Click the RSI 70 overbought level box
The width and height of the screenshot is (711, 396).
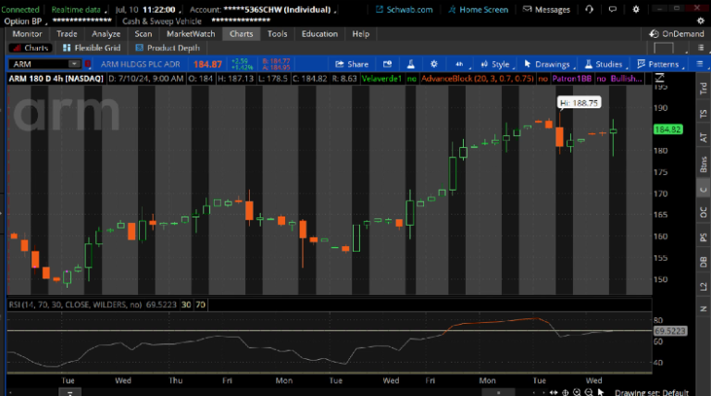pyautogui.click(x=200, y=305)
